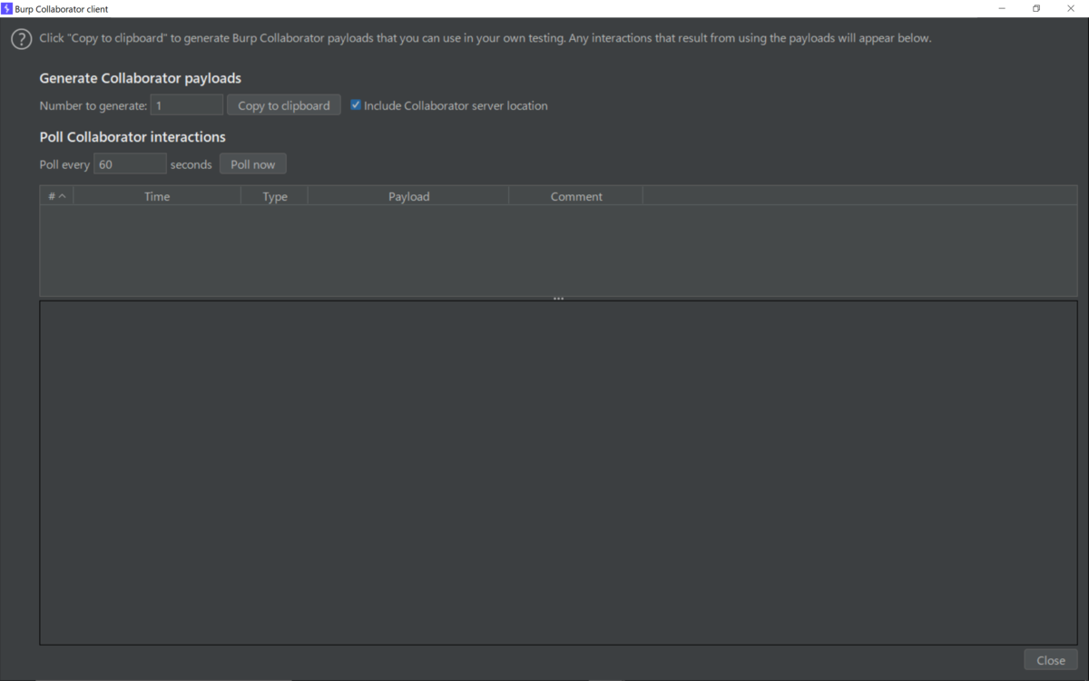
Task: Click the Copy to clipboard button
Action: coord(284,105)
